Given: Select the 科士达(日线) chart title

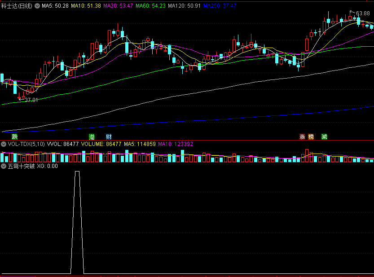Looking at the screenshot, I should 17,6.
